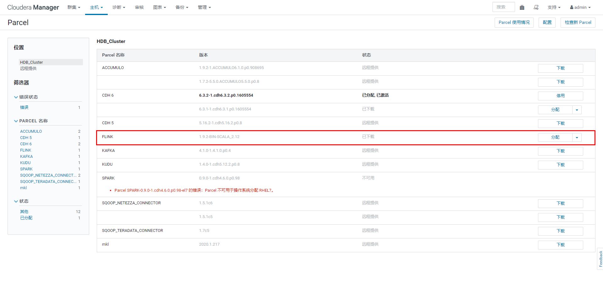Collapse the PARCEL 名称 filter section
Image resolution: width=603 pixels, height=294 pixels.
[x=16, y=121]
